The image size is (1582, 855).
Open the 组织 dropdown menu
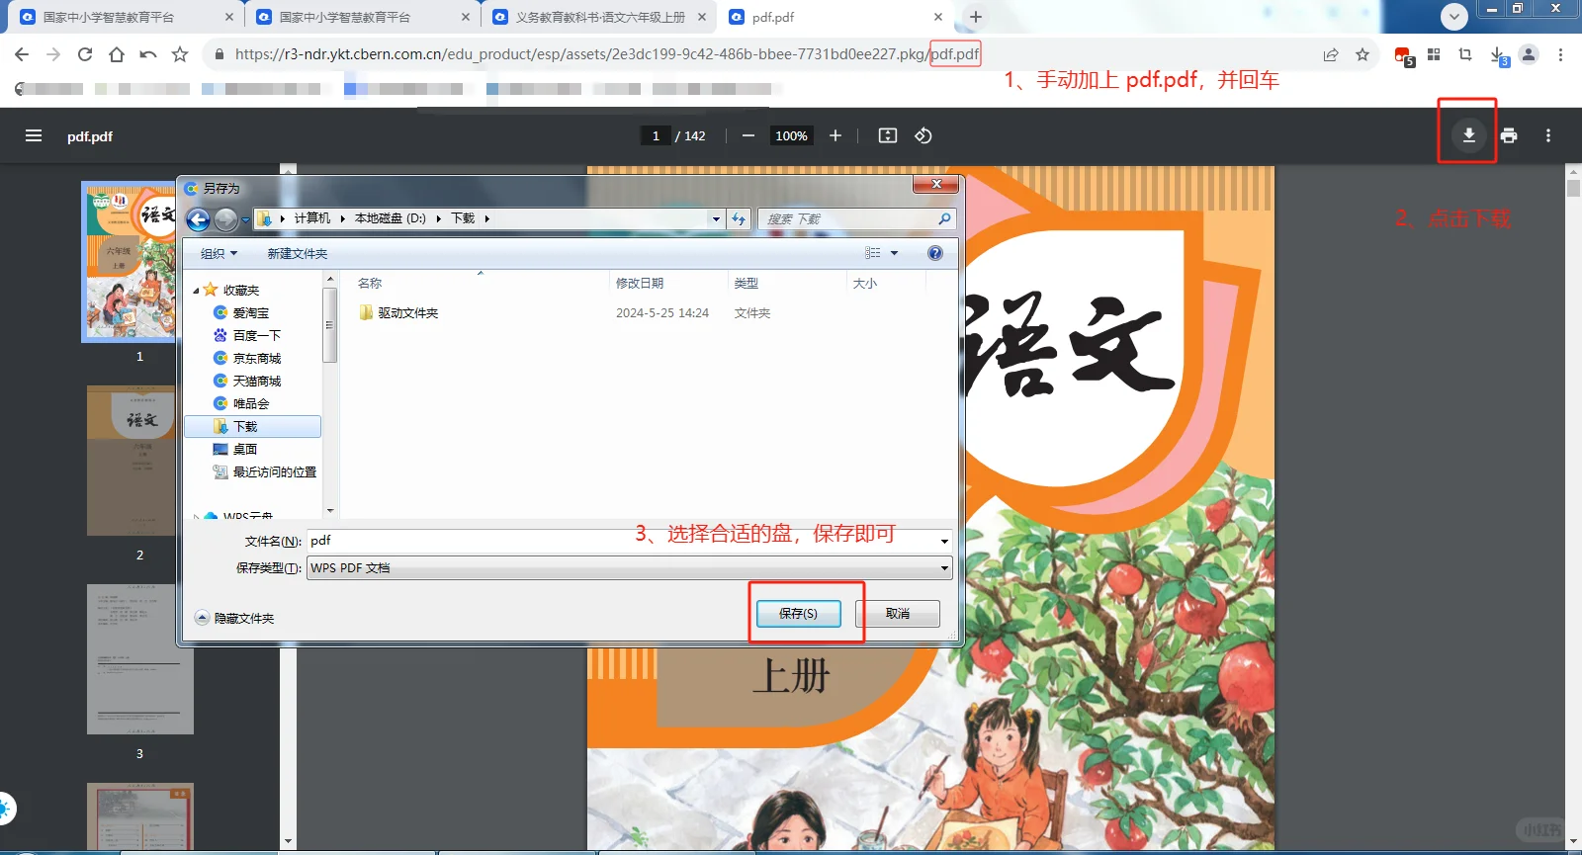click(219, 253)
